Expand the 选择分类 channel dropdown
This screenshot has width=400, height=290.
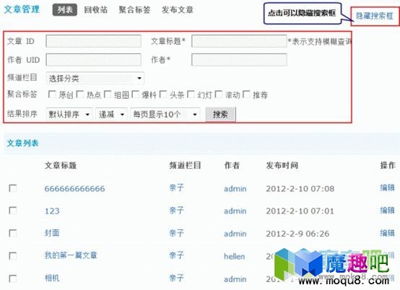pos(95,78)
